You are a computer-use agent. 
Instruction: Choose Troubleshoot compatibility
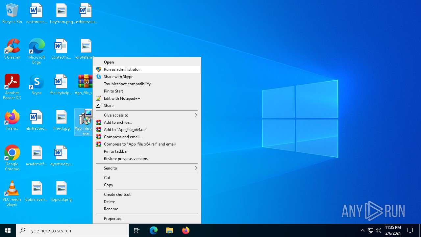[146, 84]
